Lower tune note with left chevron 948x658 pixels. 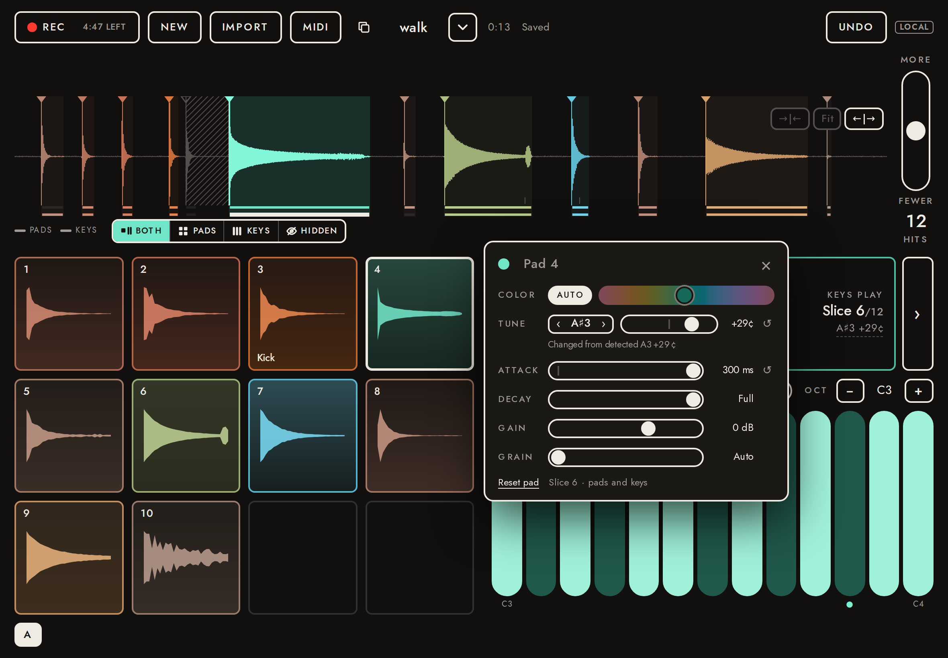[x=558, y=324]
